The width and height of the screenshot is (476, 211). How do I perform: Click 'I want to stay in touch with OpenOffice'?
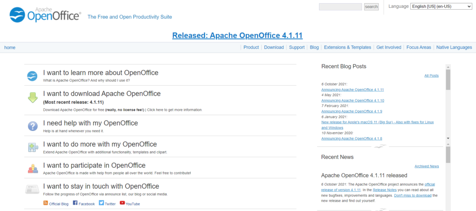click(101, 186)
